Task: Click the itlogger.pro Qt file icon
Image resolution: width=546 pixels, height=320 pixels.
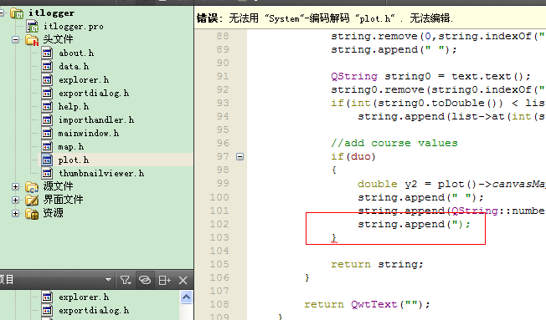Action: point(33,27)
